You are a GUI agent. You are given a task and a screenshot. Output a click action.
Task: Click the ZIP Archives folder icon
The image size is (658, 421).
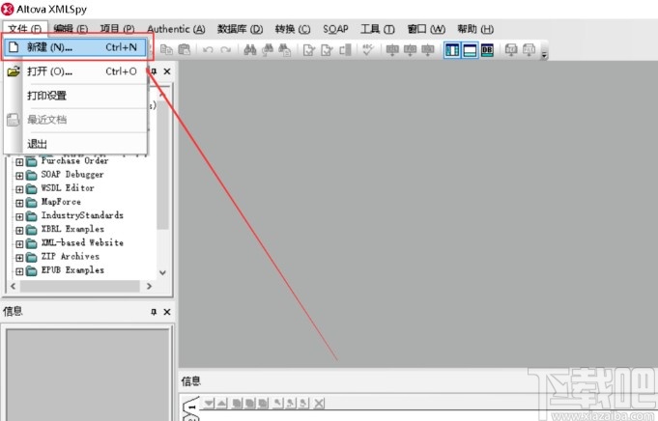click(x=32, y=258)
